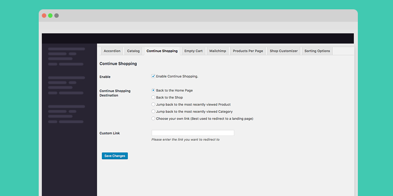Screen dimensions: 393x196
Task: Switch to the Catalog tab
Action: (134, 51)
